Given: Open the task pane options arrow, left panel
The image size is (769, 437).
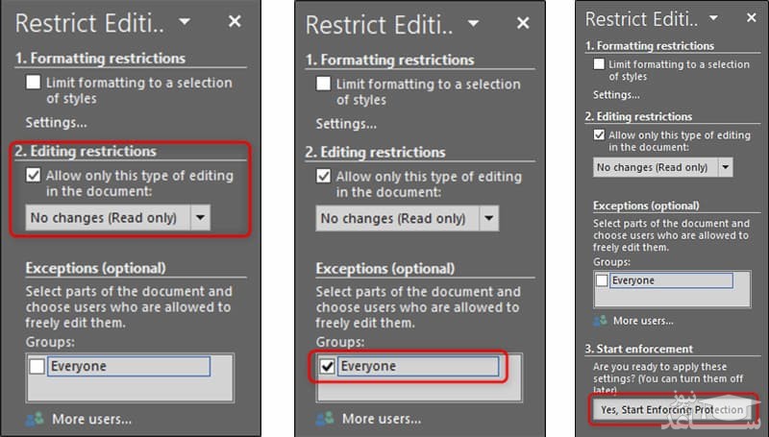Looking at the screenshot, I should (x=185, y=21).
